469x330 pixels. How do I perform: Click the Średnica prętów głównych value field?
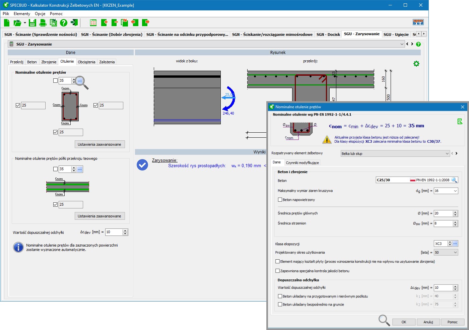[443, 213]
